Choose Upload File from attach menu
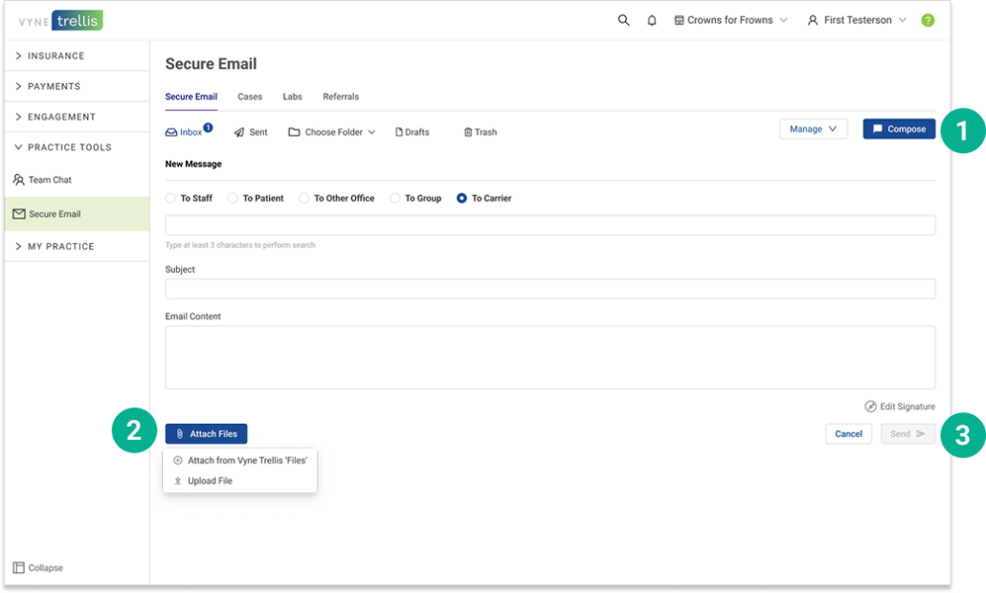Viewport: 986px width, 593px height. tap(210, 481)
